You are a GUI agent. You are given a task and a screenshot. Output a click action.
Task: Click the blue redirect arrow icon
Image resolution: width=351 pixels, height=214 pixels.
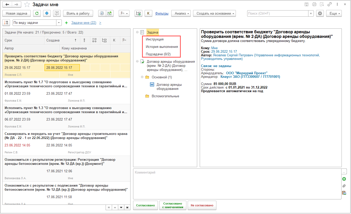pyautogui.click(x=47, y=14)
